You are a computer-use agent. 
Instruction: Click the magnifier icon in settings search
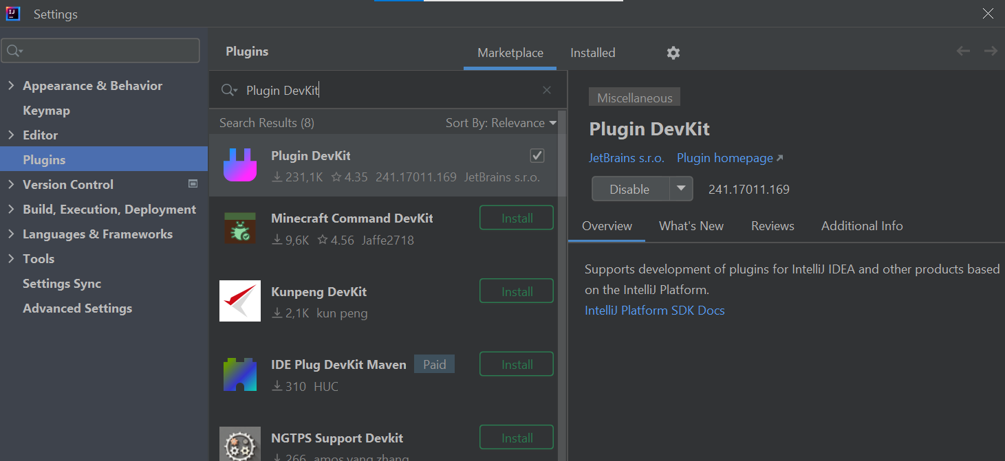[14, 50]
